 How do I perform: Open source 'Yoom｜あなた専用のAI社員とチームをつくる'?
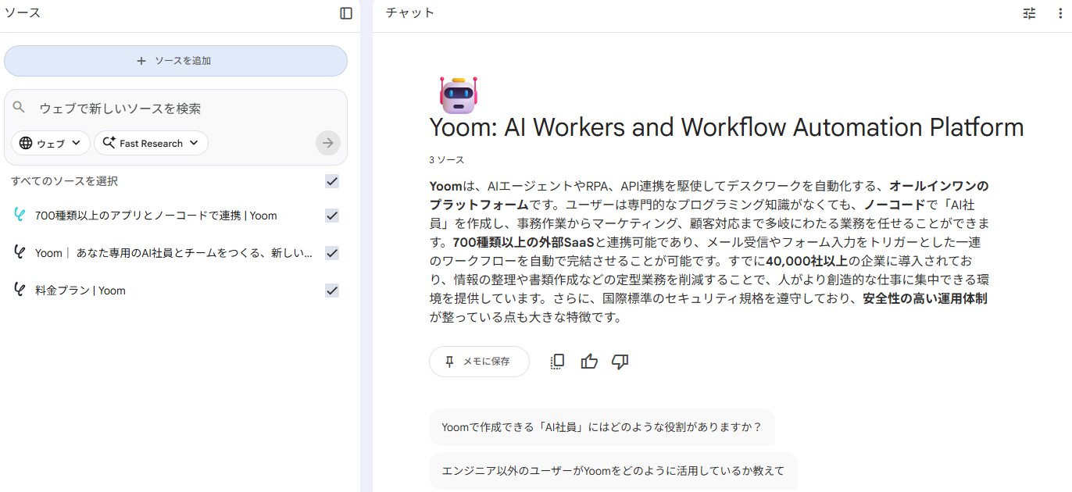pos(173,253)
